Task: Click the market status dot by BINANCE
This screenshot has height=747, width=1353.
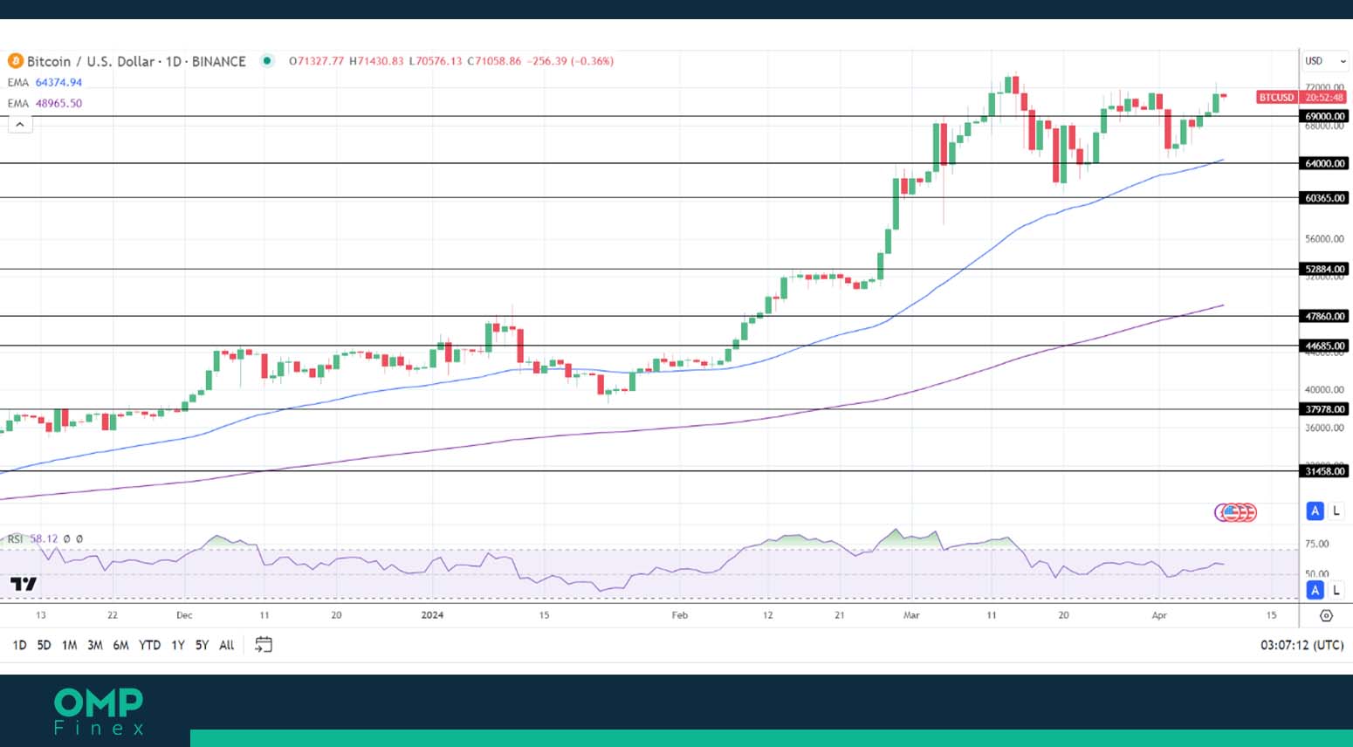Action: click(x=268, y=61)
